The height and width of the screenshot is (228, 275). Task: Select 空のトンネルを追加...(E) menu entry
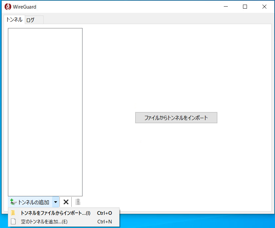pyautogui.click(x=64, y=222)
